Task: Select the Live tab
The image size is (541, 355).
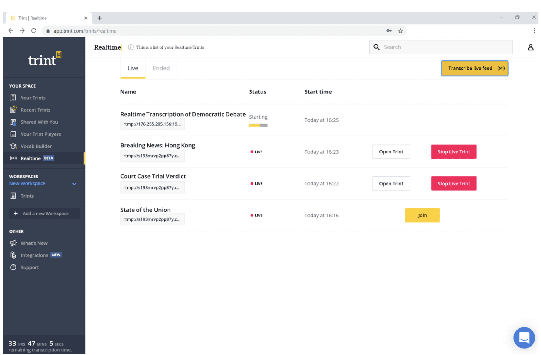Action: pos(133,68)
